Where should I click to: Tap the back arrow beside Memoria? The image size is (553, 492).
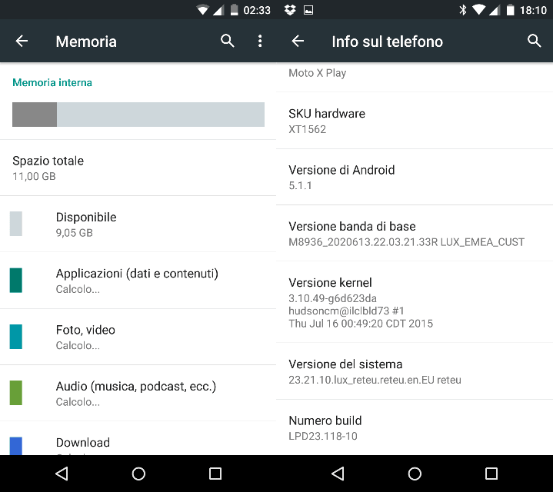22,42
